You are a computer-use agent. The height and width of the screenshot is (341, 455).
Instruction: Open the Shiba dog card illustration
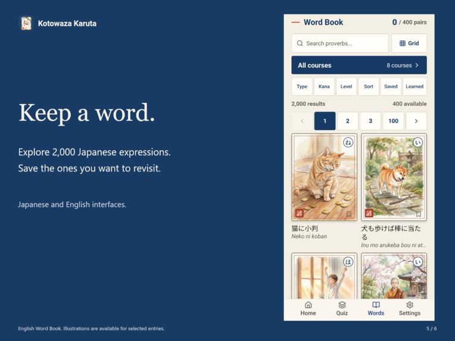pyautogui.click(x=394, y=177)
